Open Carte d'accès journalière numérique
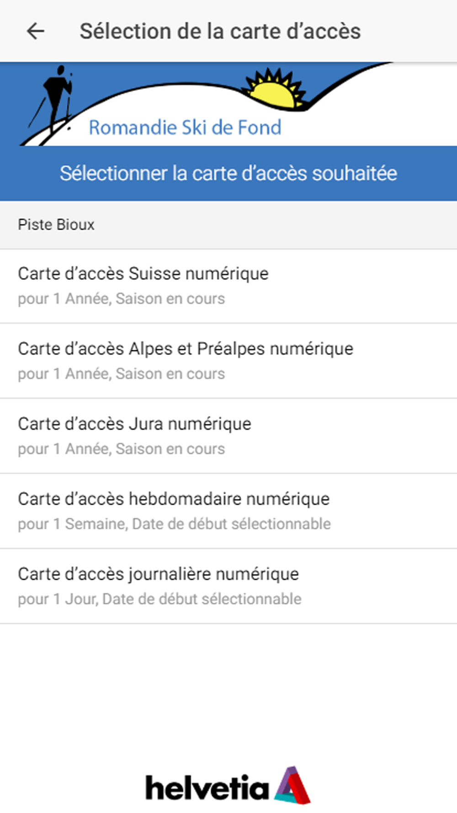The width and height of the screenshot is (457, 813). (x=158, y=574)
